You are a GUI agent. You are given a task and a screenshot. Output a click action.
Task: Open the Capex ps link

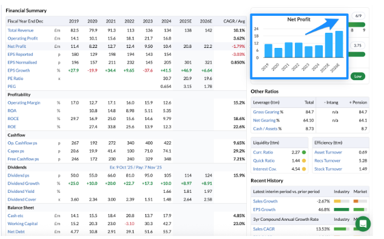tap(16, 151)
